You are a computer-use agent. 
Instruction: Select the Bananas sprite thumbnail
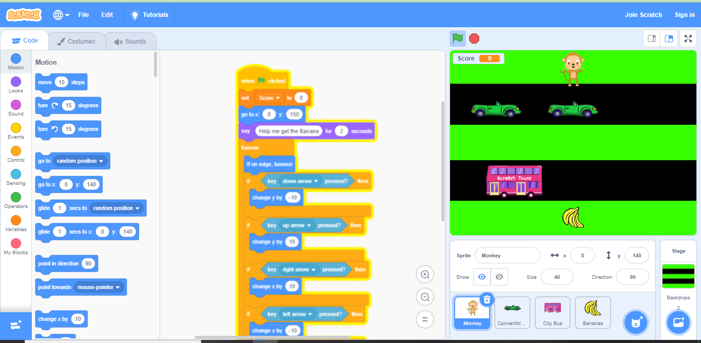tap(593, 312)
